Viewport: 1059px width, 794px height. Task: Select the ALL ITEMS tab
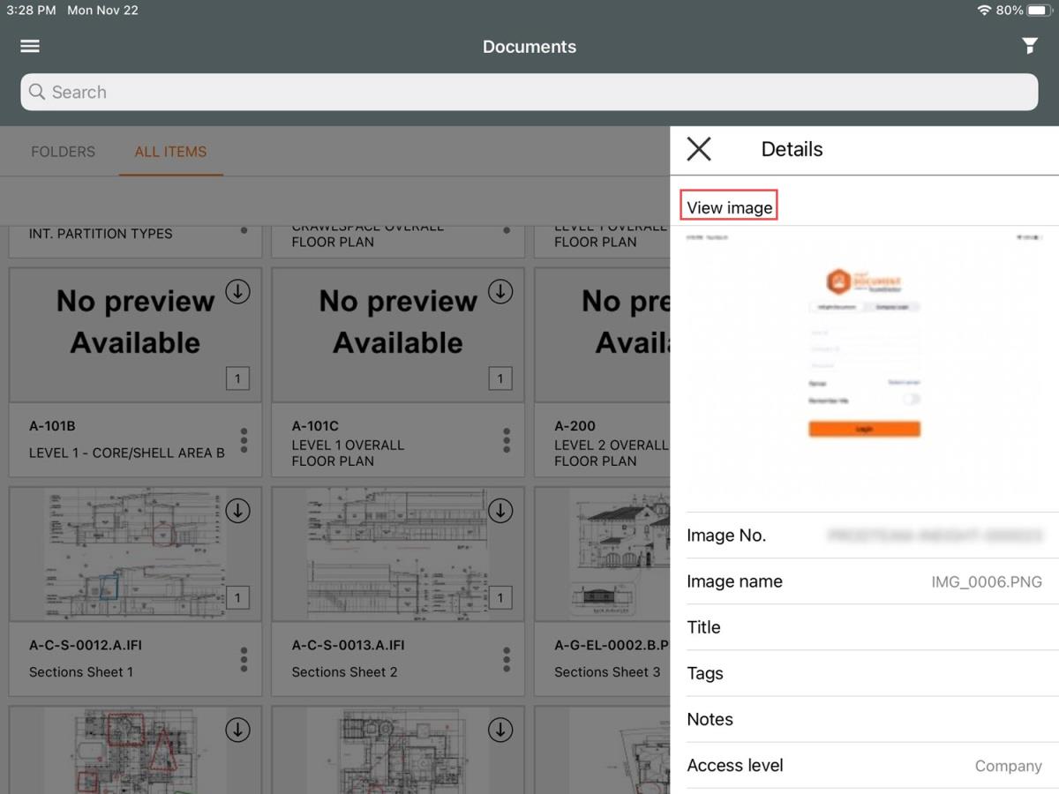tap(170, 152)
